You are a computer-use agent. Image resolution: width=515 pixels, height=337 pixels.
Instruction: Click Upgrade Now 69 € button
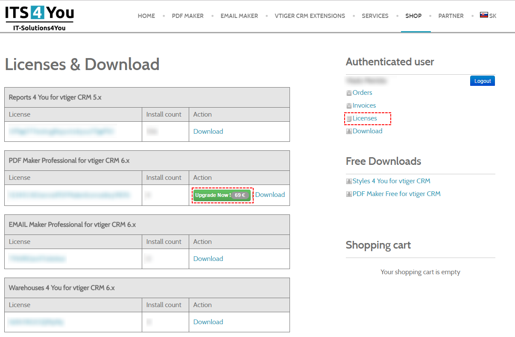tap(222, 195)
